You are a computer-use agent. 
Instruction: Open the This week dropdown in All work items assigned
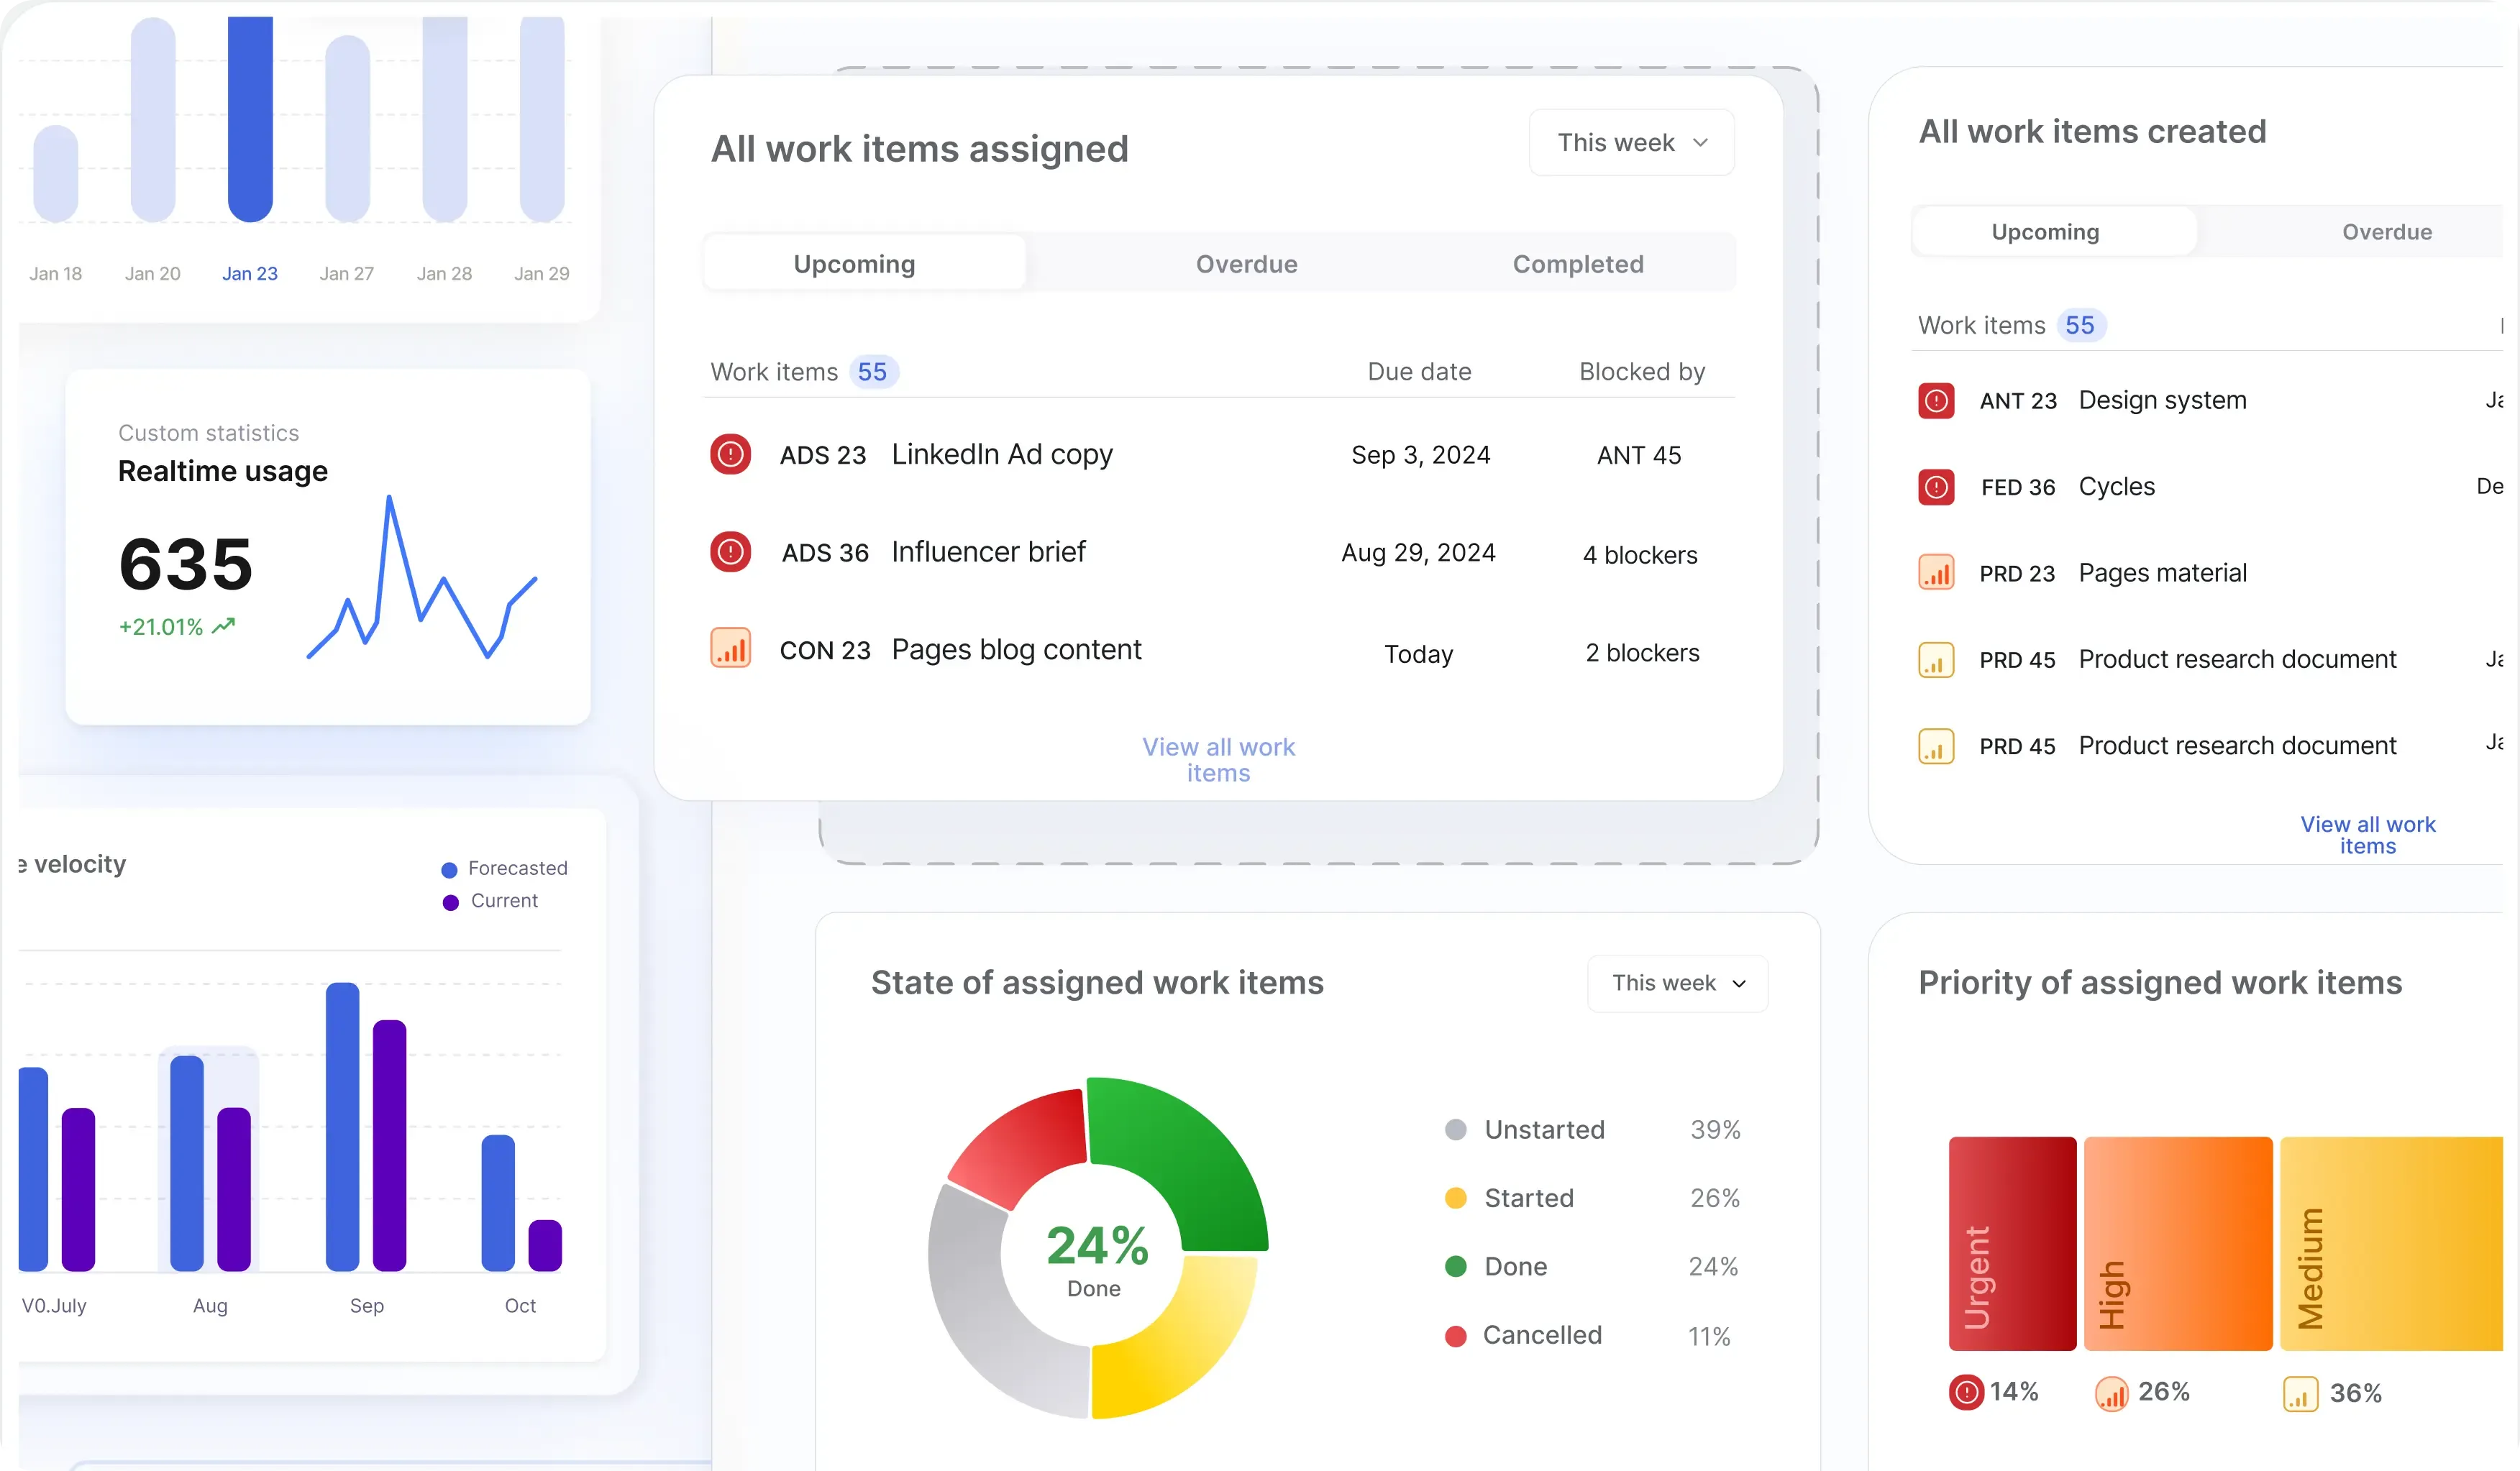pos(1630,143)
